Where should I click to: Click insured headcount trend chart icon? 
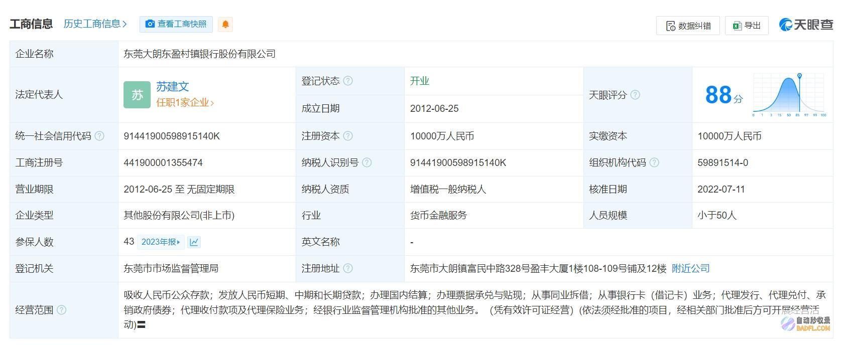click(x=194, y=242)
